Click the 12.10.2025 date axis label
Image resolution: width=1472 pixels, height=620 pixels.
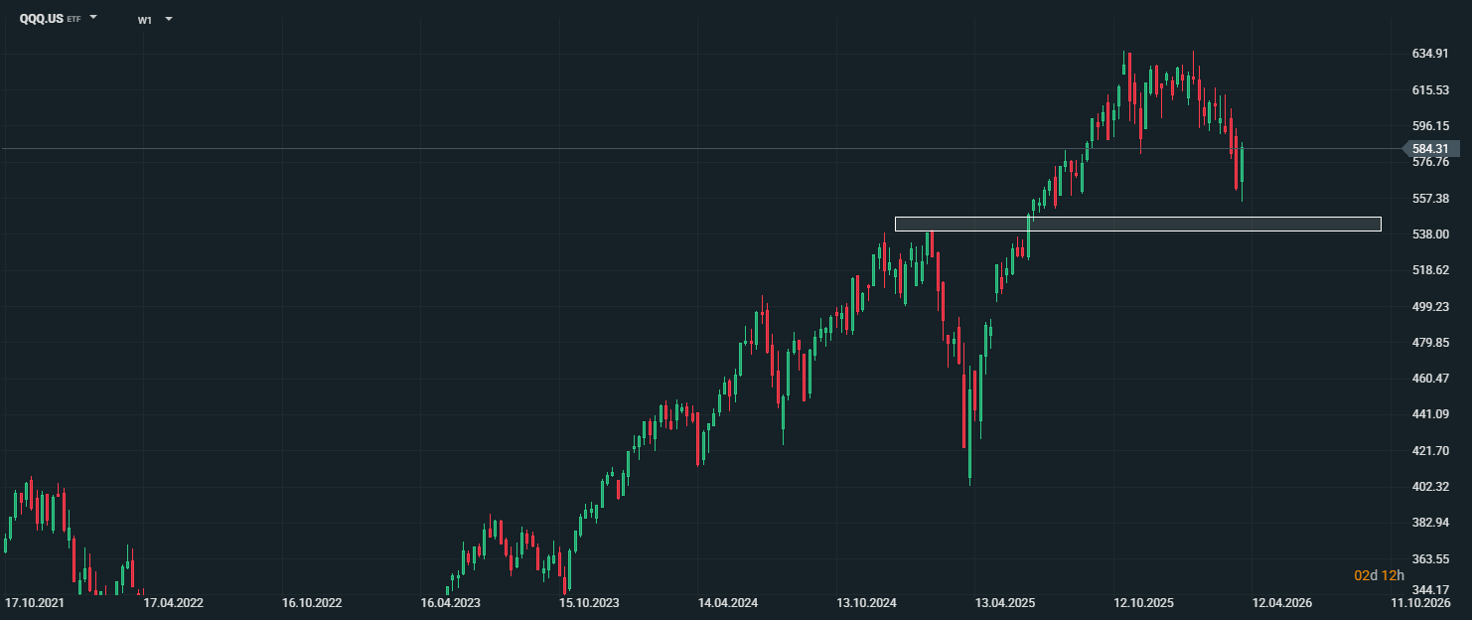[x=1143, y=603]
